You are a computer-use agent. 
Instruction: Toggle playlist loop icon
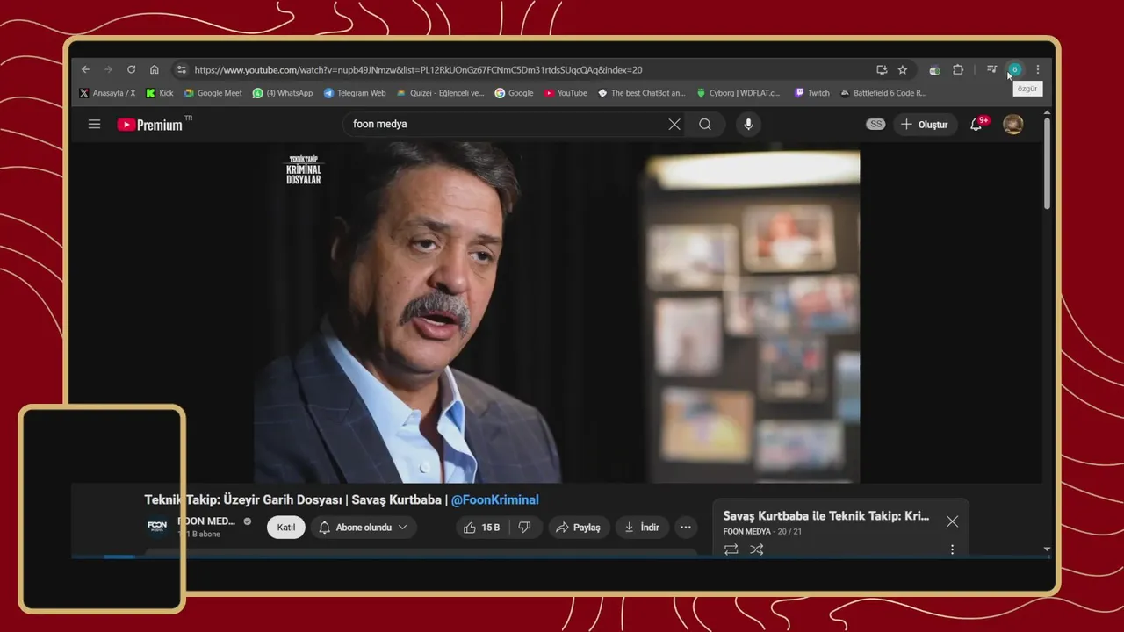click(731, 549)
